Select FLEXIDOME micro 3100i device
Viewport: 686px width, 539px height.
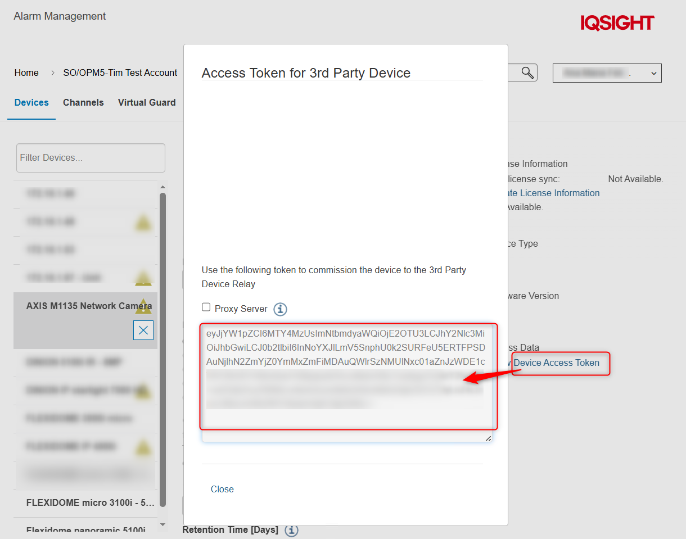pyautogui.click(x=85, y=503)
